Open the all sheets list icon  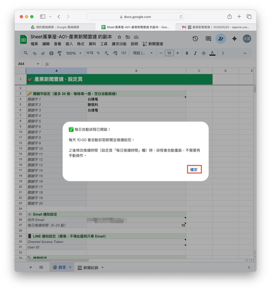pyautogui.click(x=41, y=267)
